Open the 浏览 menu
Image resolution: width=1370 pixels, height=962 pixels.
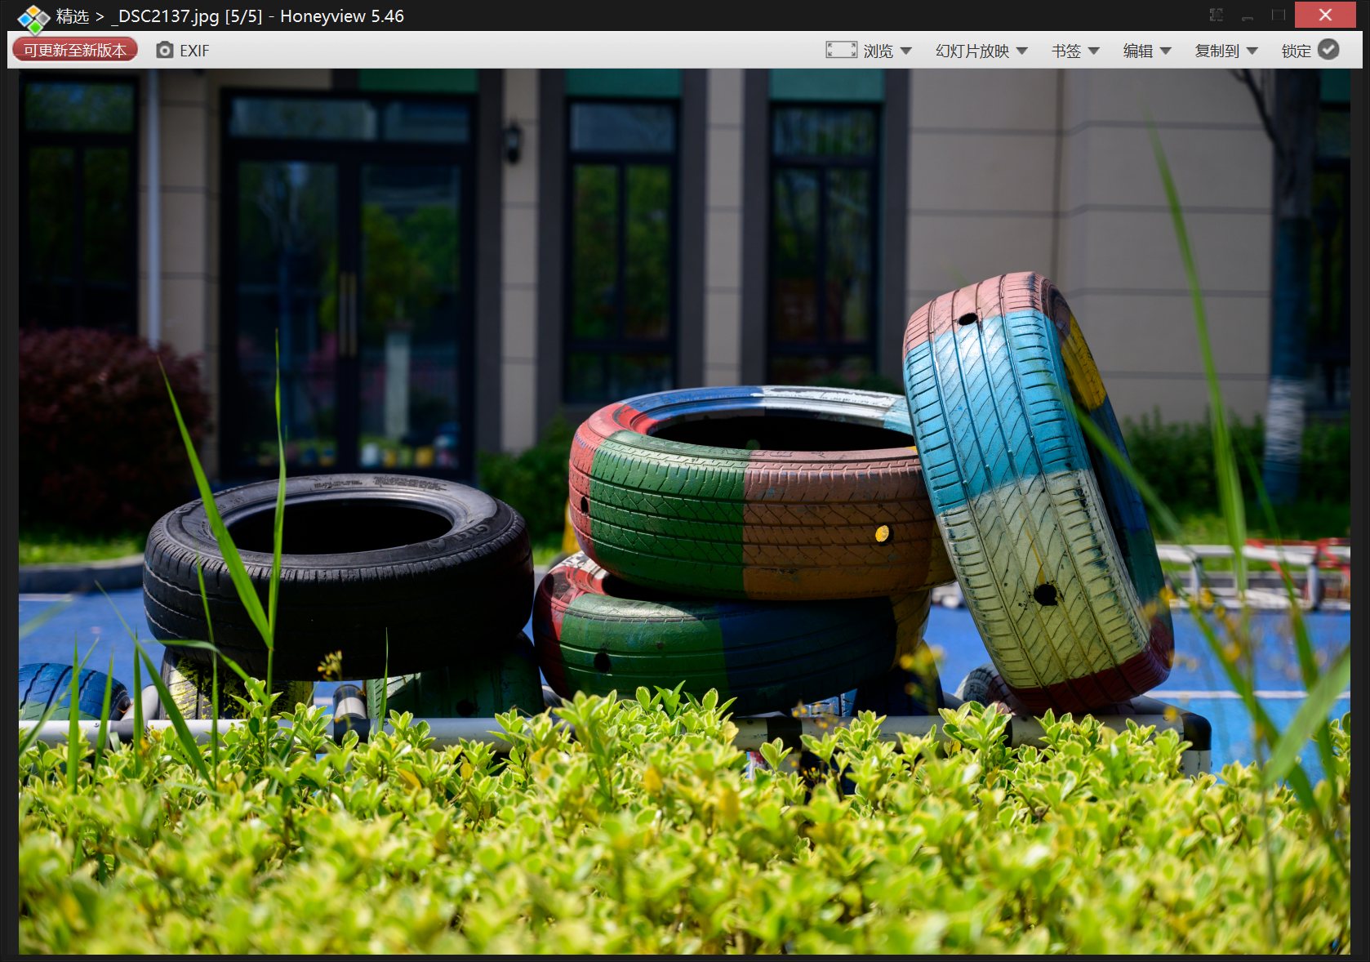point(878,51)
